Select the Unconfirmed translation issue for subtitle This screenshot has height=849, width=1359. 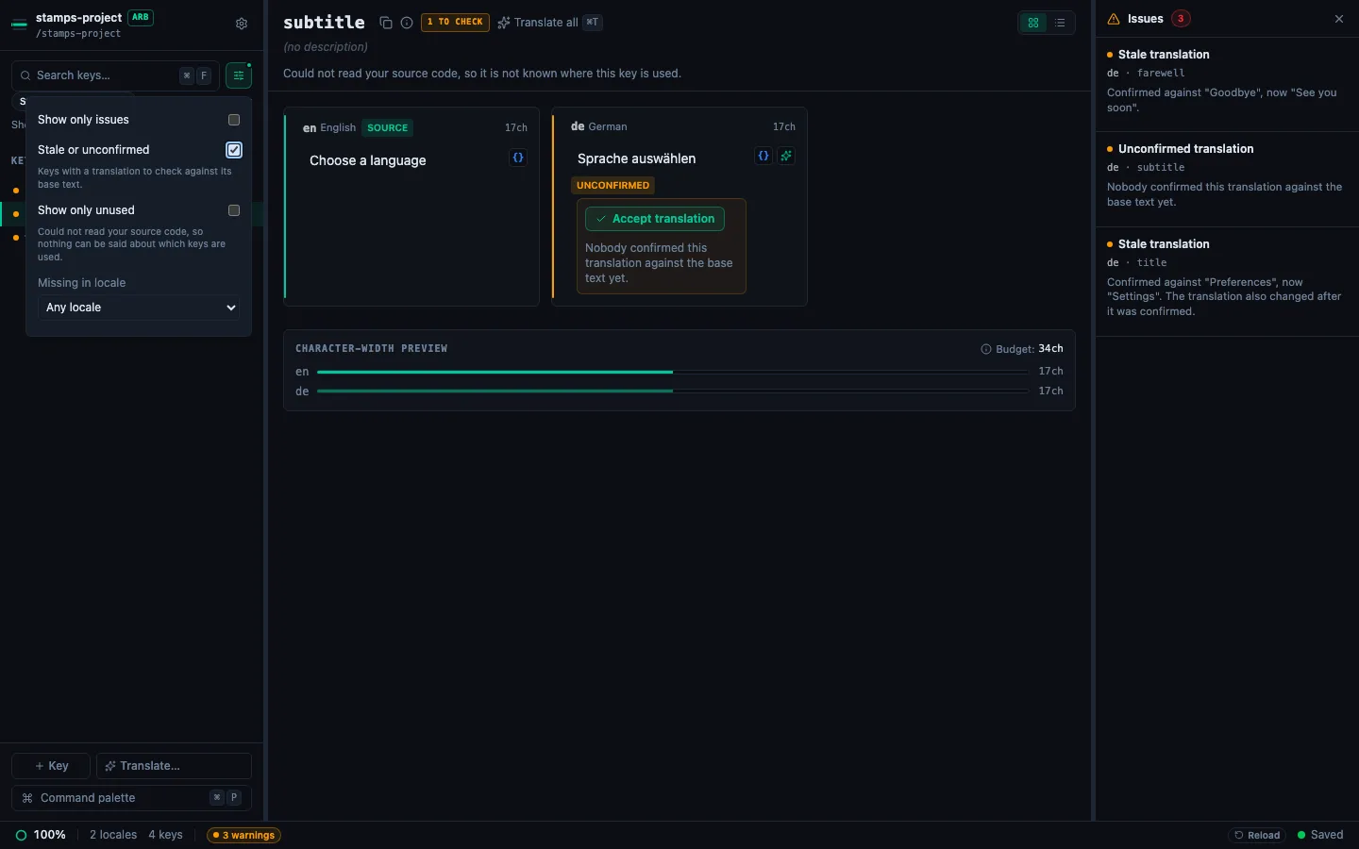tap(1227, 179)
